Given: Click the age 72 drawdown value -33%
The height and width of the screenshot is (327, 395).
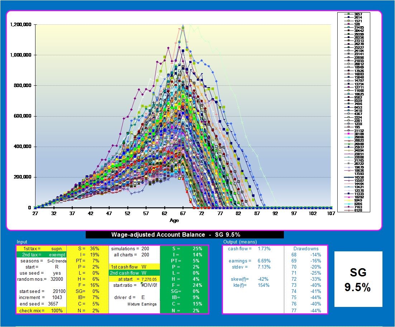Looking at the screenshot, I should pyautogui.click(x=316, y=279).
